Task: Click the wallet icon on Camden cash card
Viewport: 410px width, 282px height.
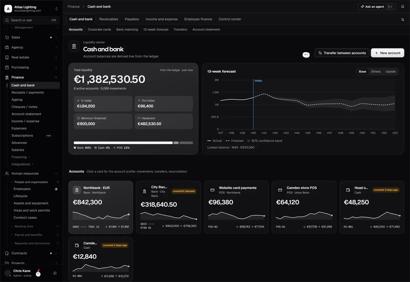Action: (x=77, y=245)
